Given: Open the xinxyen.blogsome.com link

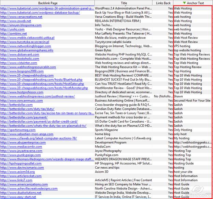Looking at the screenshot, I should click(x=21, y=25).
